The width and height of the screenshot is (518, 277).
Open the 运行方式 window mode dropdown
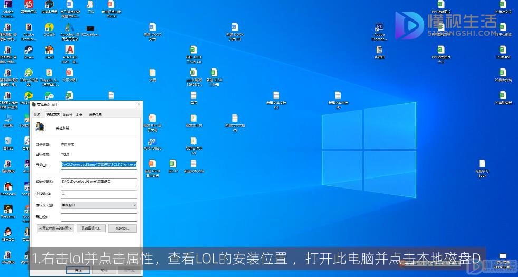(99, 205)
